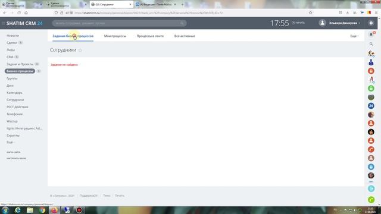Screen dimensions: 381x214
Task: Open the blue lock chat in sidebar
Action: point(371,166)
